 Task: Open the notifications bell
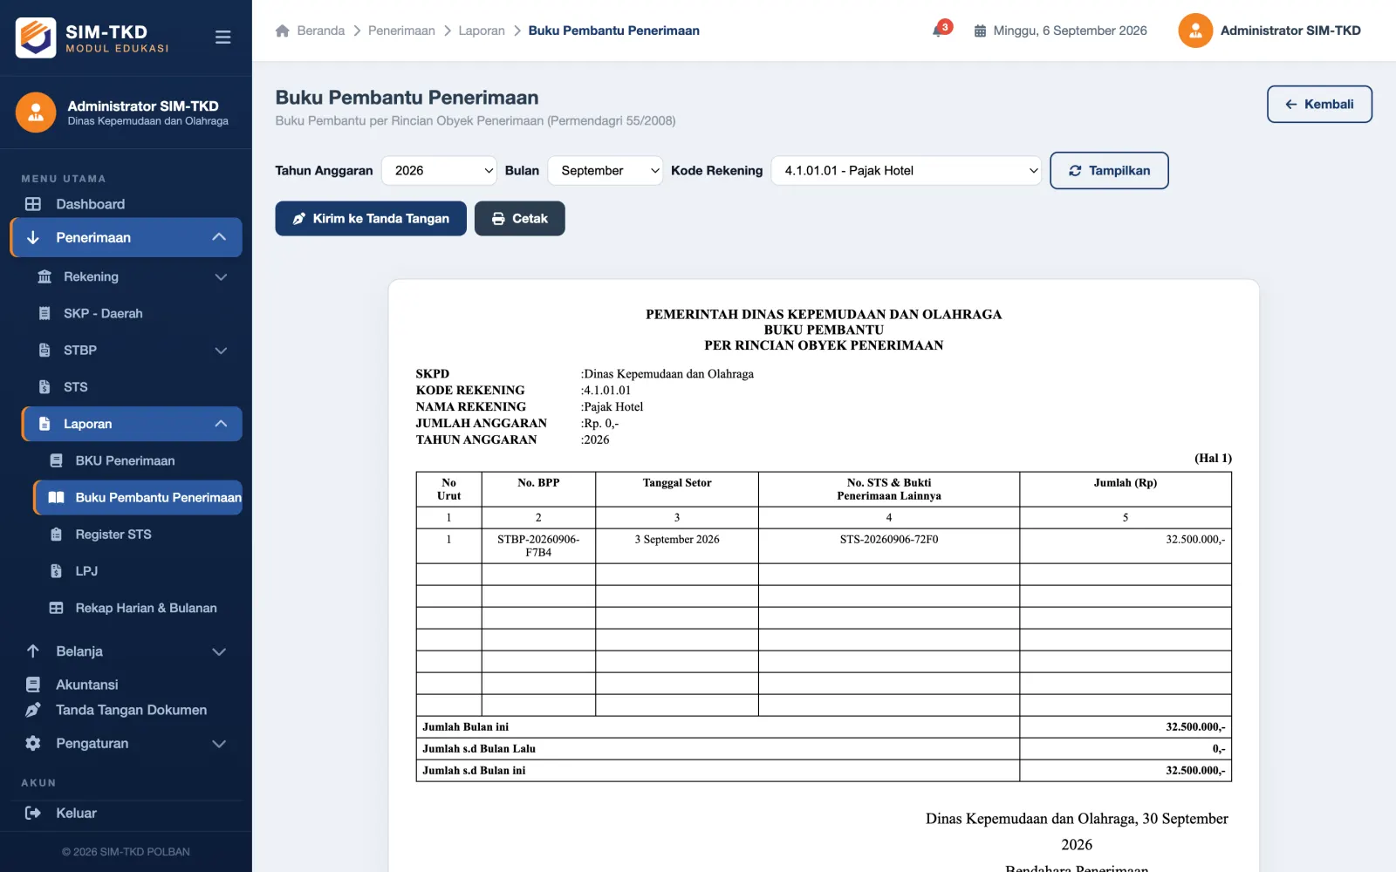tap(940, 31)
